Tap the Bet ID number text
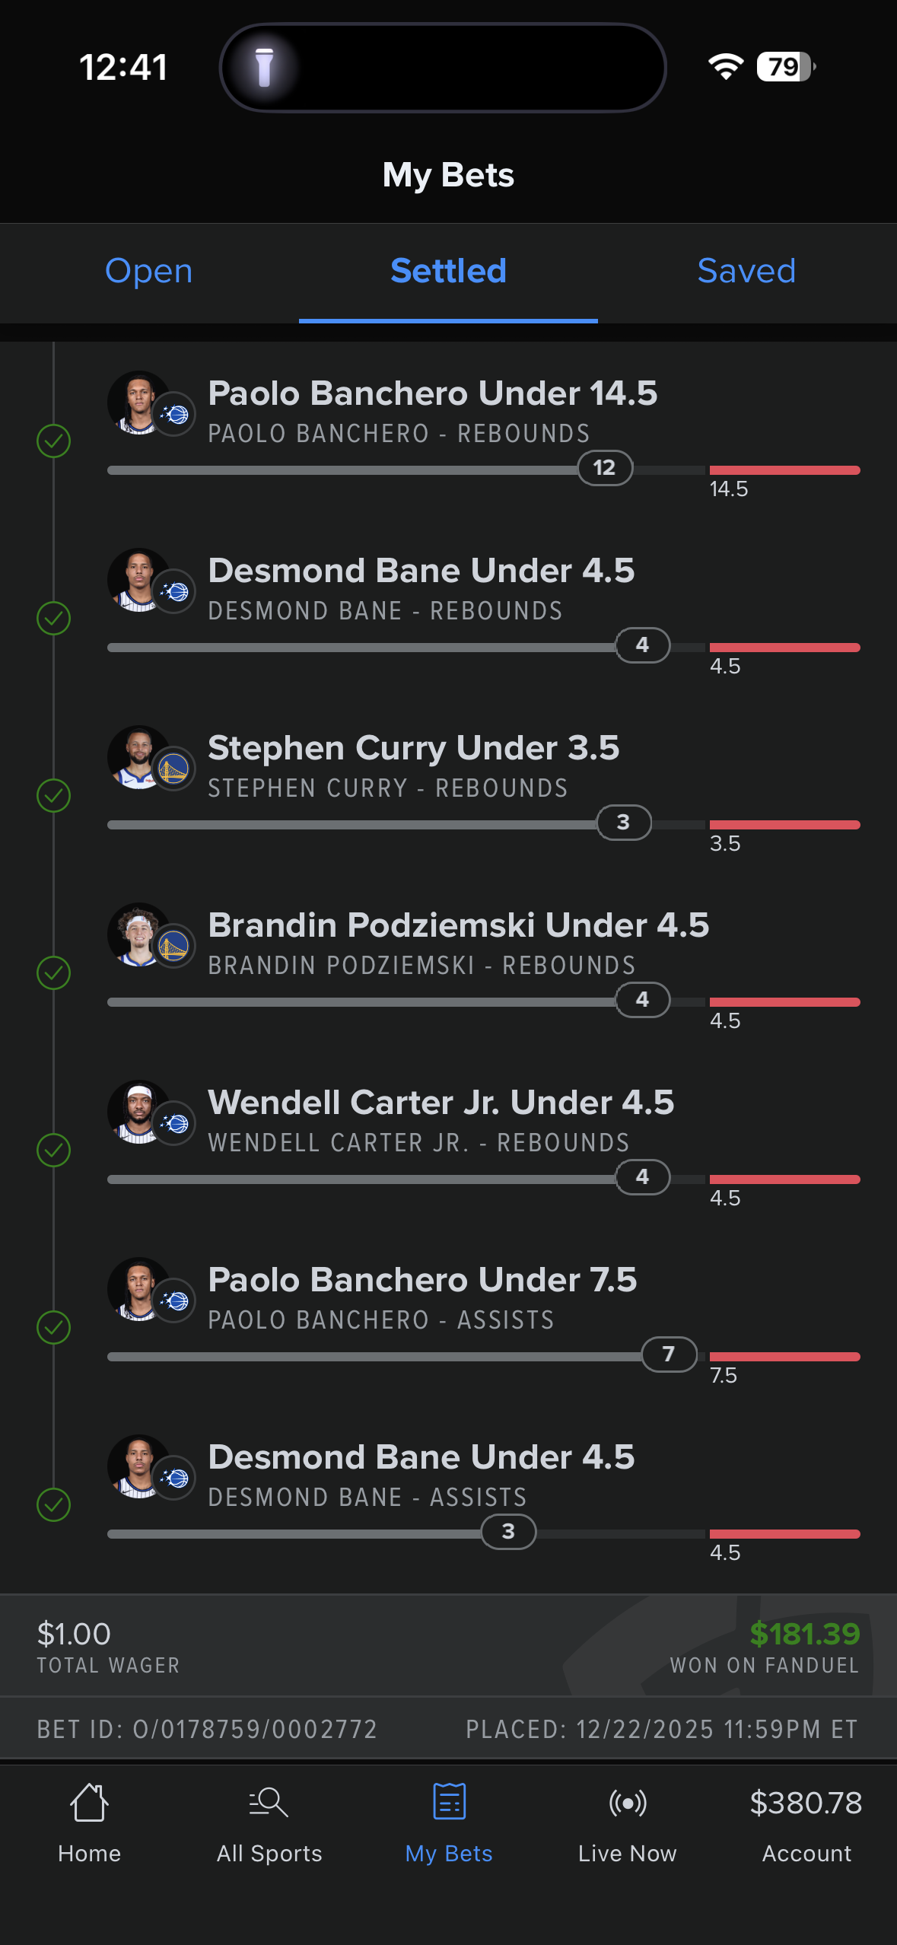This screenshot has width=897, height=1945. 255,1730
